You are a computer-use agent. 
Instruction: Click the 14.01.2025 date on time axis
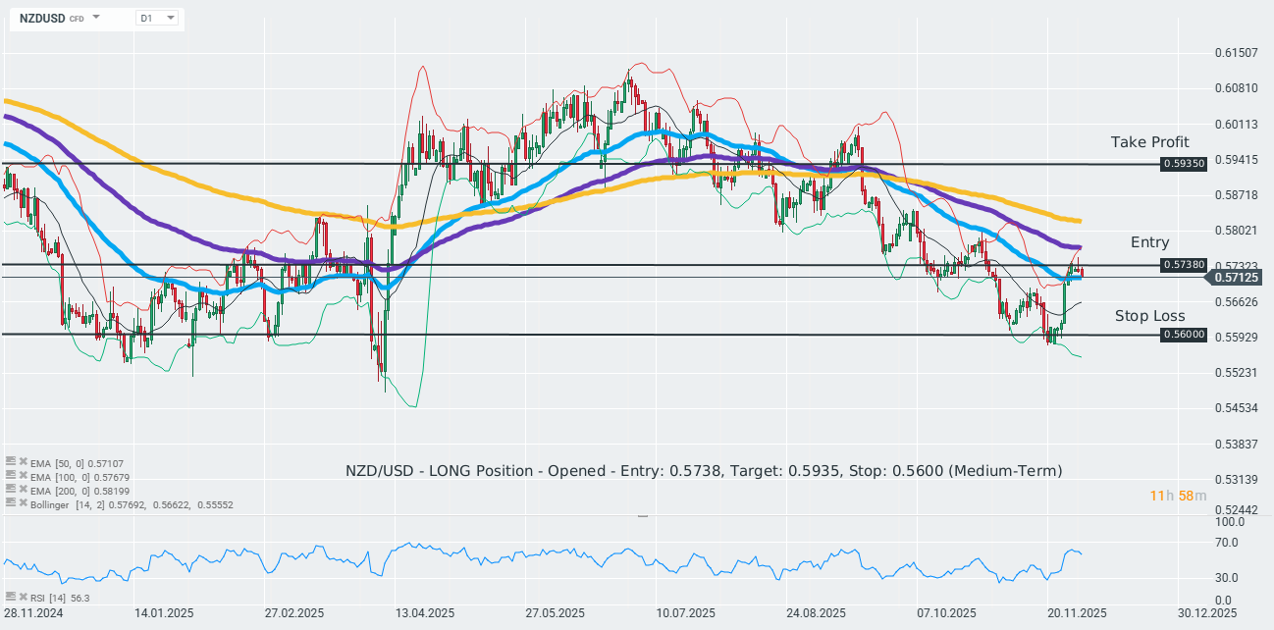[x=165, y=612]
